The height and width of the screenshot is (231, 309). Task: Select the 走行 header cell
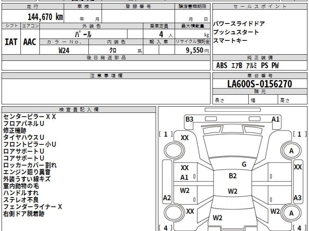click(32, 7)
